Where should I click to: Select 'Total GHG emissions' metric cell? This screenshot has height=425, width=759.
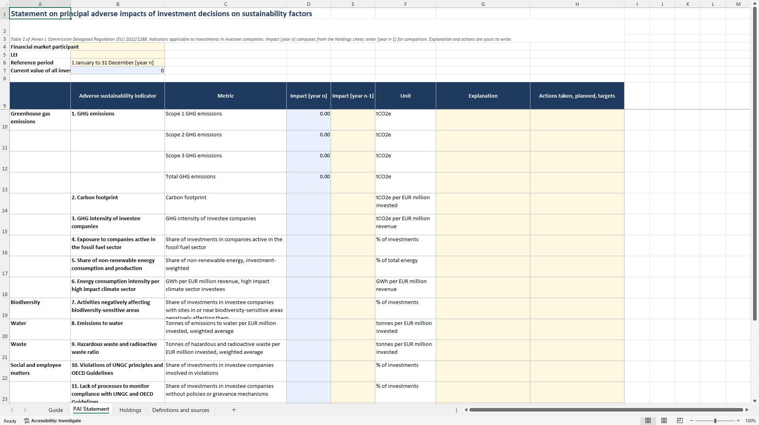click(225, 183)
